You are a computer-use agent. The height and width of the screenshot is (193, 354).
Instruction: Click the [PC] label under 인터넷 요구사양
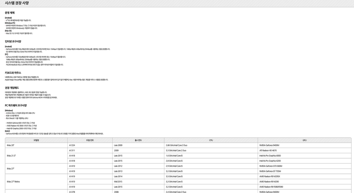point(6,54)
